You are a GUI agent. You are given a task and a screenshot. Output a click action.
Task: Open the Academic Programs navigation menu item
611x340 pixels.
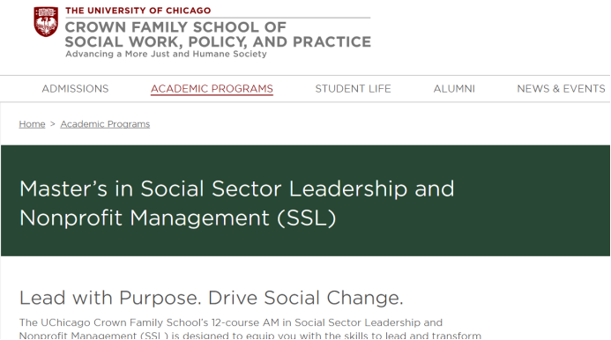pyautogui.click(x=212, y=89)
